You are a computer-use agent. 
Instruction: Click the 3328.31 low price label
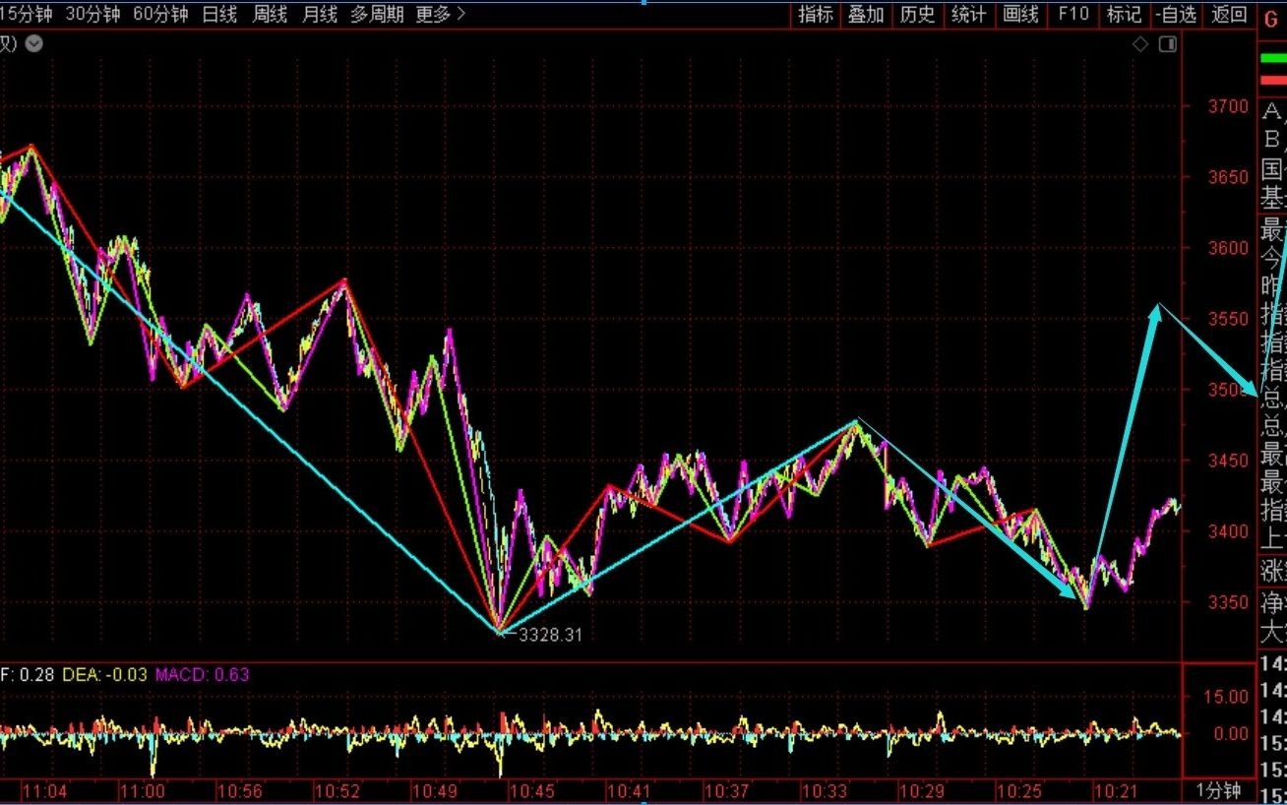550,635
